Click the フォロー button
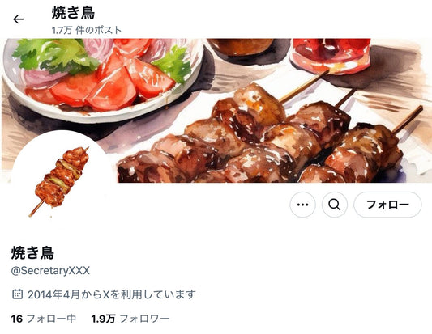This screenshot has width=432, height=334. point(387,205)
